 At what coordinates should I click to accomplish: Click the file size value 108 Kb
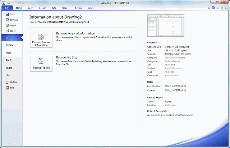[x=176, y=50]
